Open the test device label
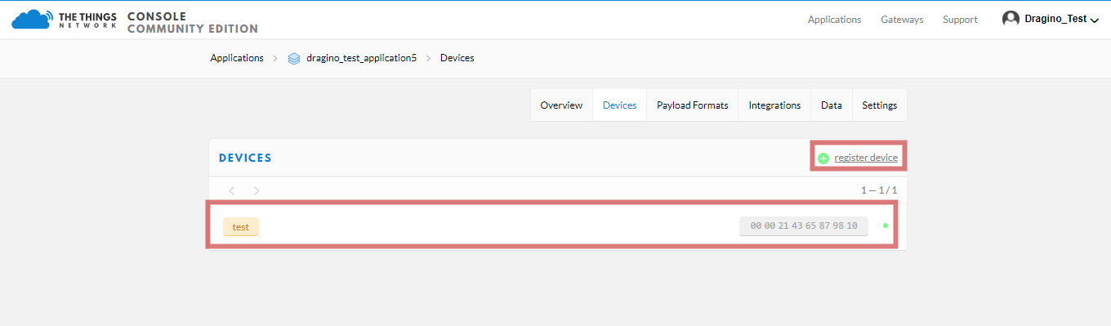 tap(240, 226)
